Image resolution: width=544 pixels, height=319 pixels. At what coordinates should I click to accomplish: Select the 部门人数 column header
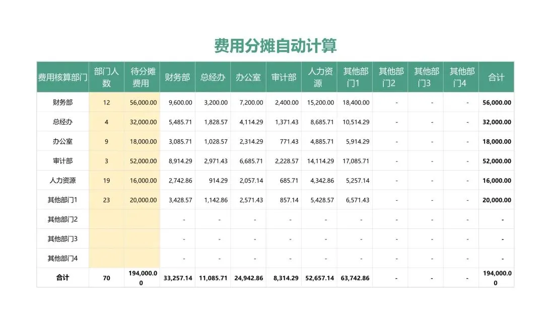point(106,77)
